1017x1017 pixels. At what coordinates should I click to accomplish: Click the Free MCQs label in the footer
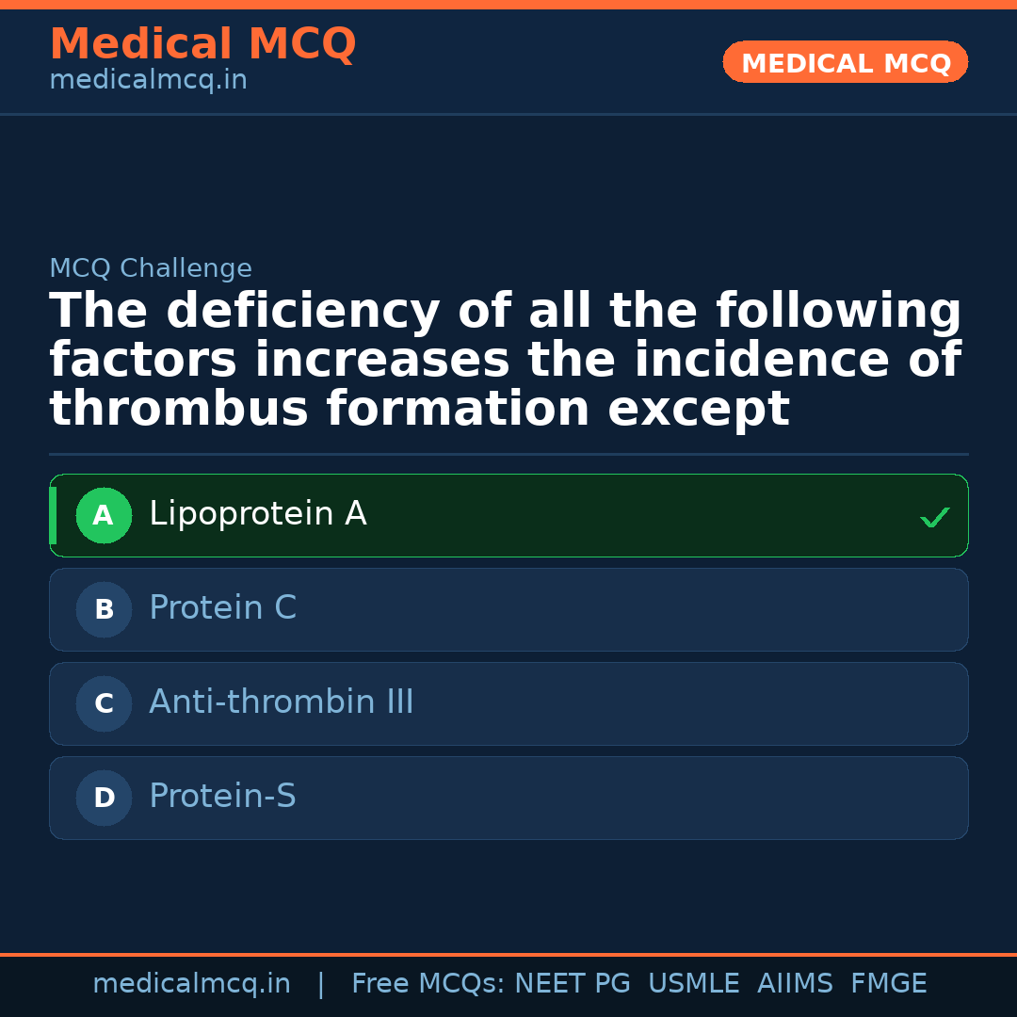[428, 984]
